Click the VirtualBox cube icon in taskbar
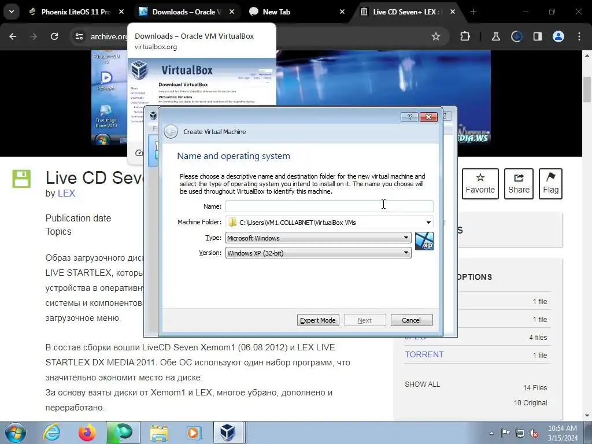592x444 pixels. (x=228, y=432)
